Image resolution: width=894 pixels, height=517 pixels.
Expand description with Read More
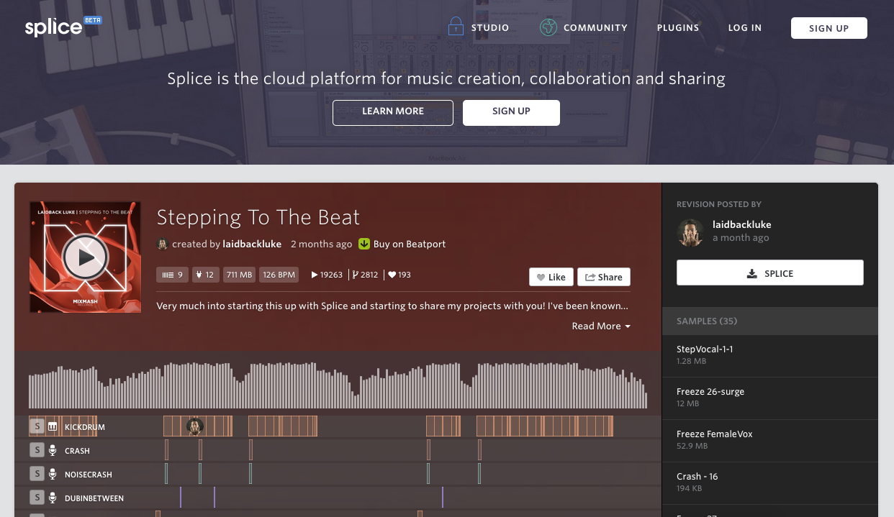600,326
